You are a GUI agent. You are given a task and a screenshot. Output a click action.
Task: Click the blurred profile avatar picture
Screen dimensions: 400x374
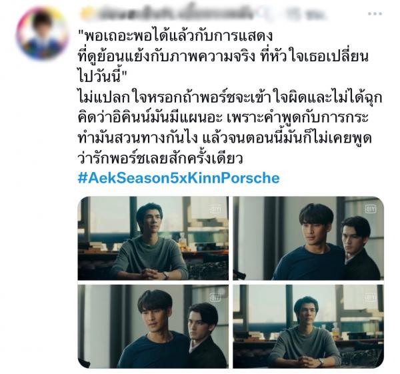coord(43,33)
